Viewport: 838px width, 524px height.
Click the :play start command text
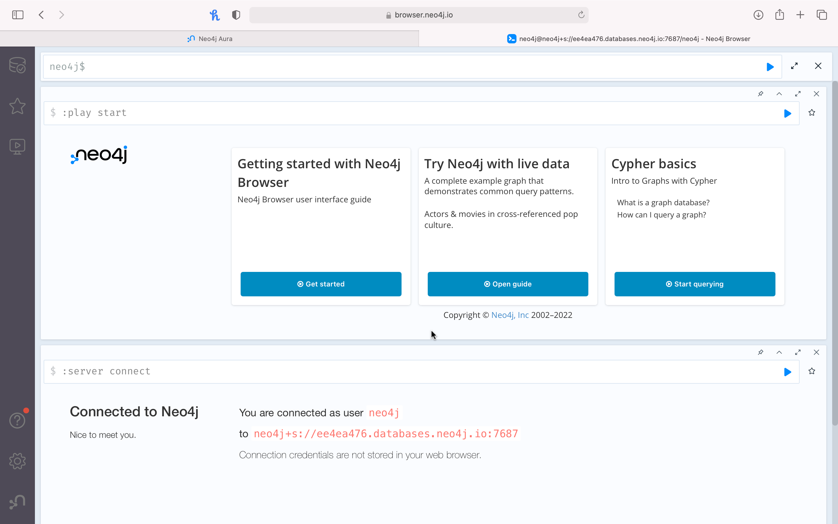pos(94,113)
